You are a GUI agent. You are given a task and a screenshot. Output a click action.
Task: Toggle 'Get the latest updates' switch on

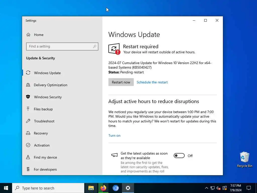[x=179, y=156]
